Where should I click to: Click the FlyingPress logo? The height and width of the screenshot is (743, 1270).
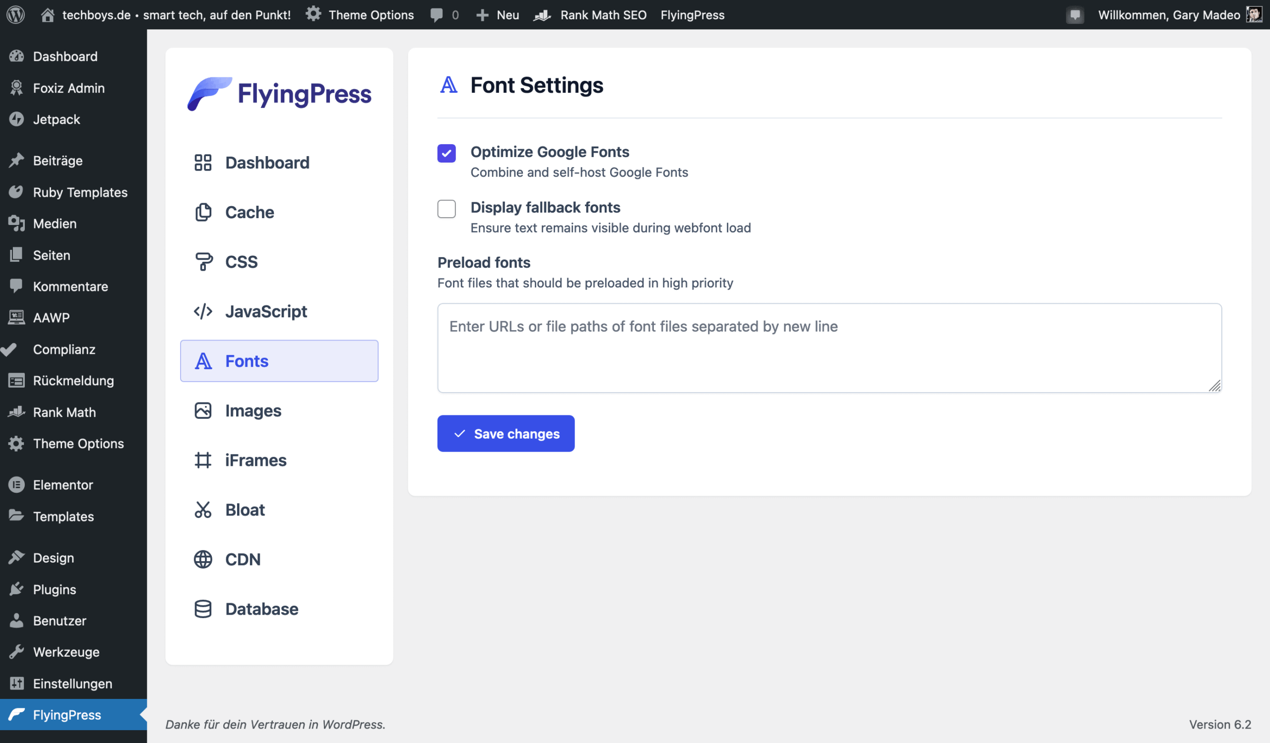pos(279,94)
